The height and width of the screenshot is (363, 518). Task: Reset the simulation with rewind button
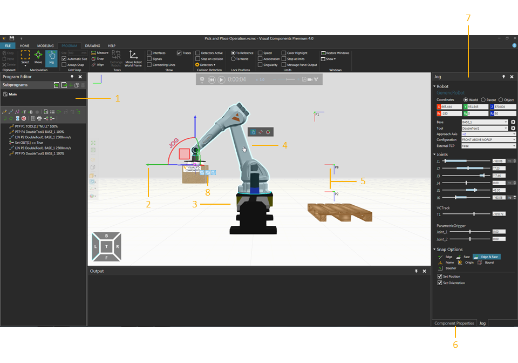212,79
